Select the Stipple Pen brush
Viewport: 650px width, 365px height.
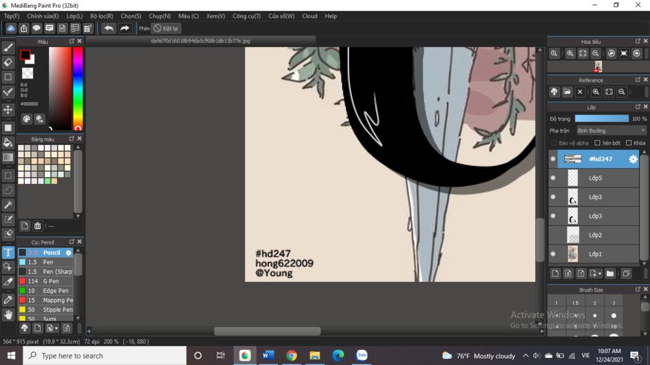click(46, 309)
